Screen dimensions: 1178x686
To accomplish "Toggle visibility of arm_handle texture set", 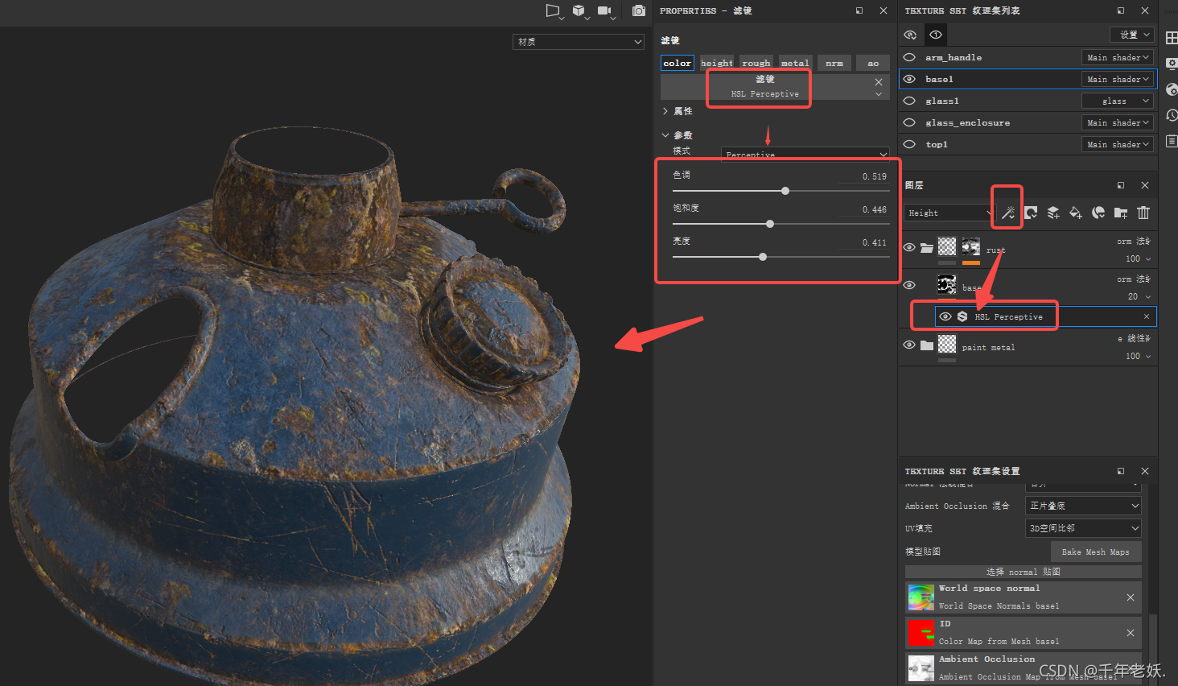I will [910, 57].
